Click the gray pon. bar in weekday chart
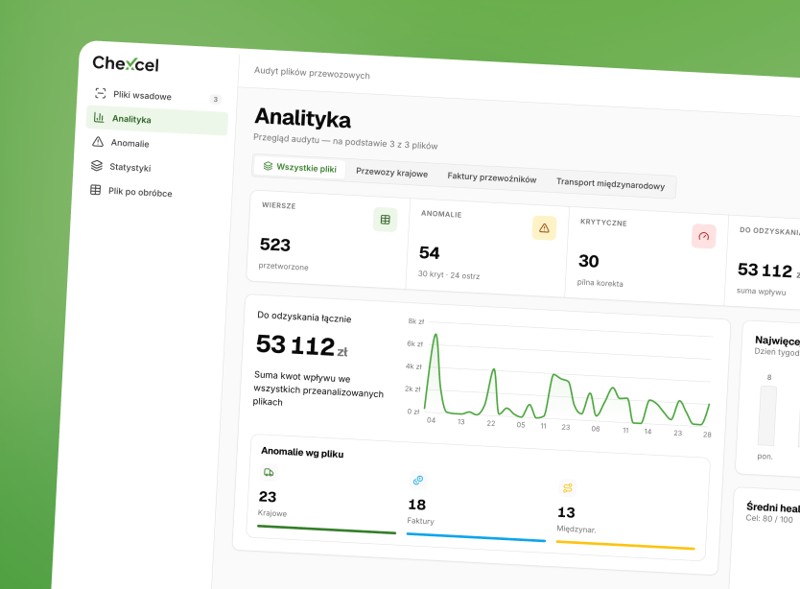 pos(767,416)
